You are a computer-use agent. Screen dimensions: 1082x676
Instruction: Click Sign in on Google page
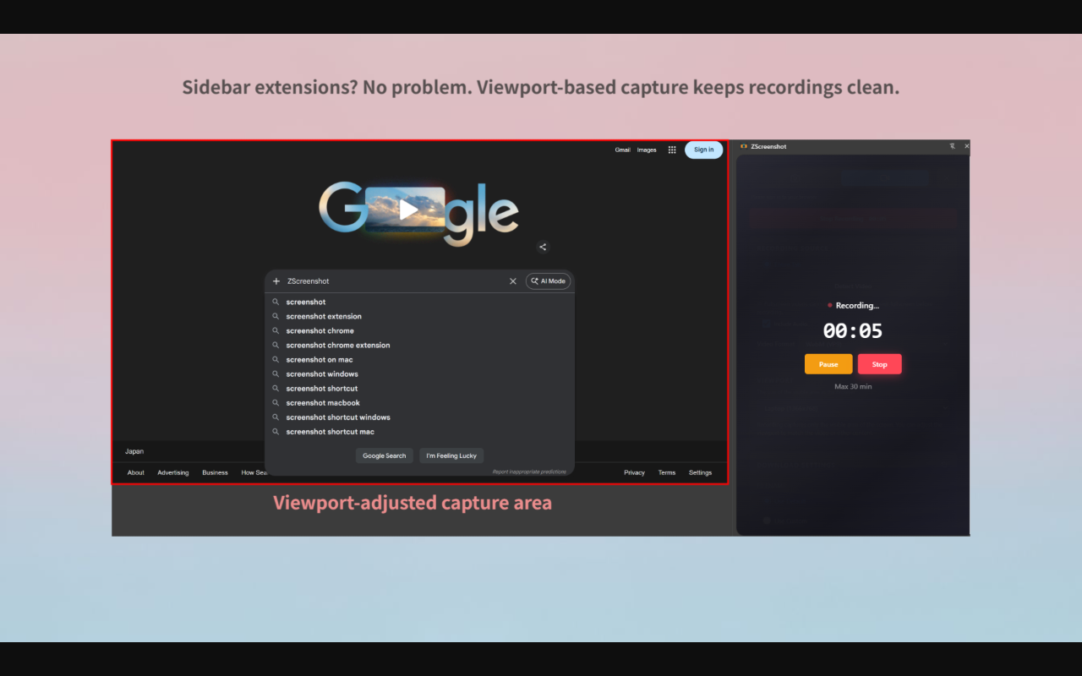[703, 150]
